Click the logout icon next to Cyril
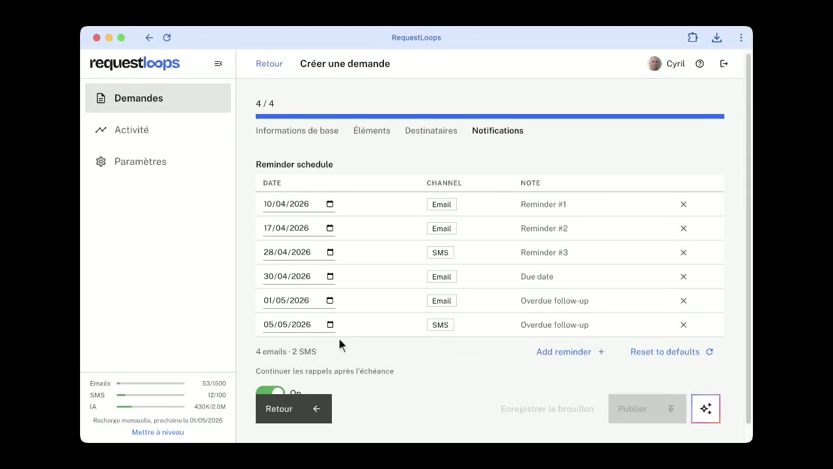Image resolution: width=833 pixels, height=469 pixels. coord(724,64)
